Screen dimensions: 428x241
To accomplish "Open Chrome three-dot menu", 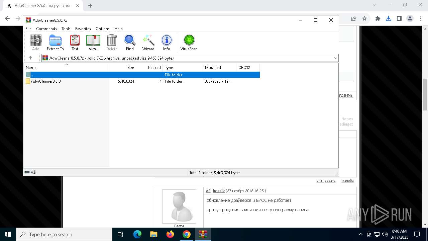I will [x=420, y=19].
